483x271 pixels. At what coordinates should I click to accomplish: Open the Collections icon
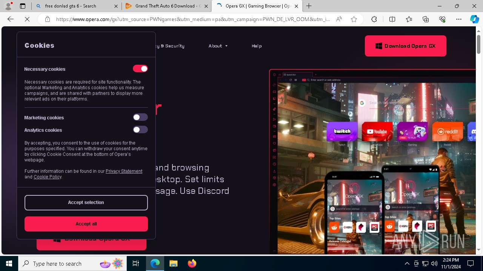(426, 19)
